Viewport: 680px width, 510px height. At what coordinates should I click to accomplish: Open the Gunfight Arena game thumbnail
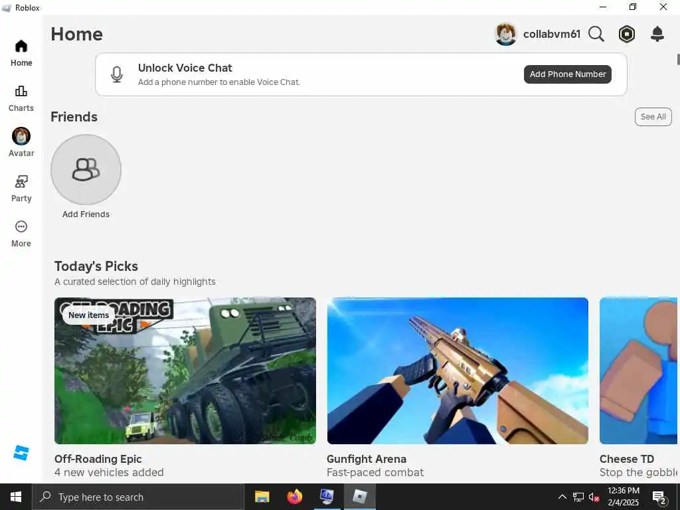[x=458, y=371]
